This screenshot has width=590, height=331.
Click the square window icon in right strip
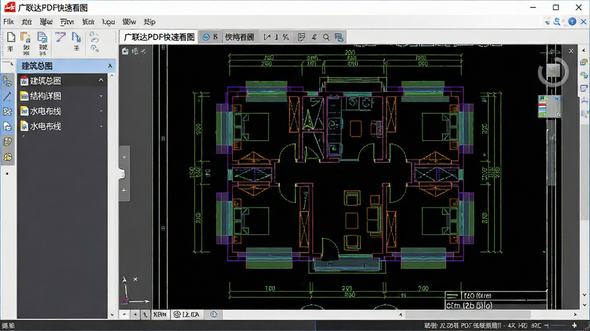pos(584,88)
